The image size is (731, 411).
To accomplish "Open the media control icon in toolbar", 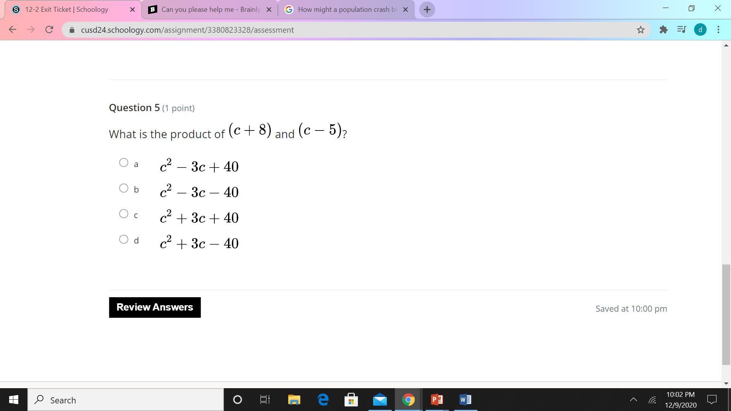I will (x=682, y=30).
